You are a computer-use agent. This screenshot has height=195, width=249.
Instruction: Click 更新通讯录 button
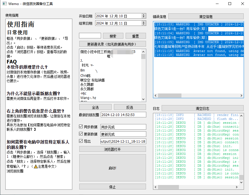pyautogui.click(x=112, y=44)
